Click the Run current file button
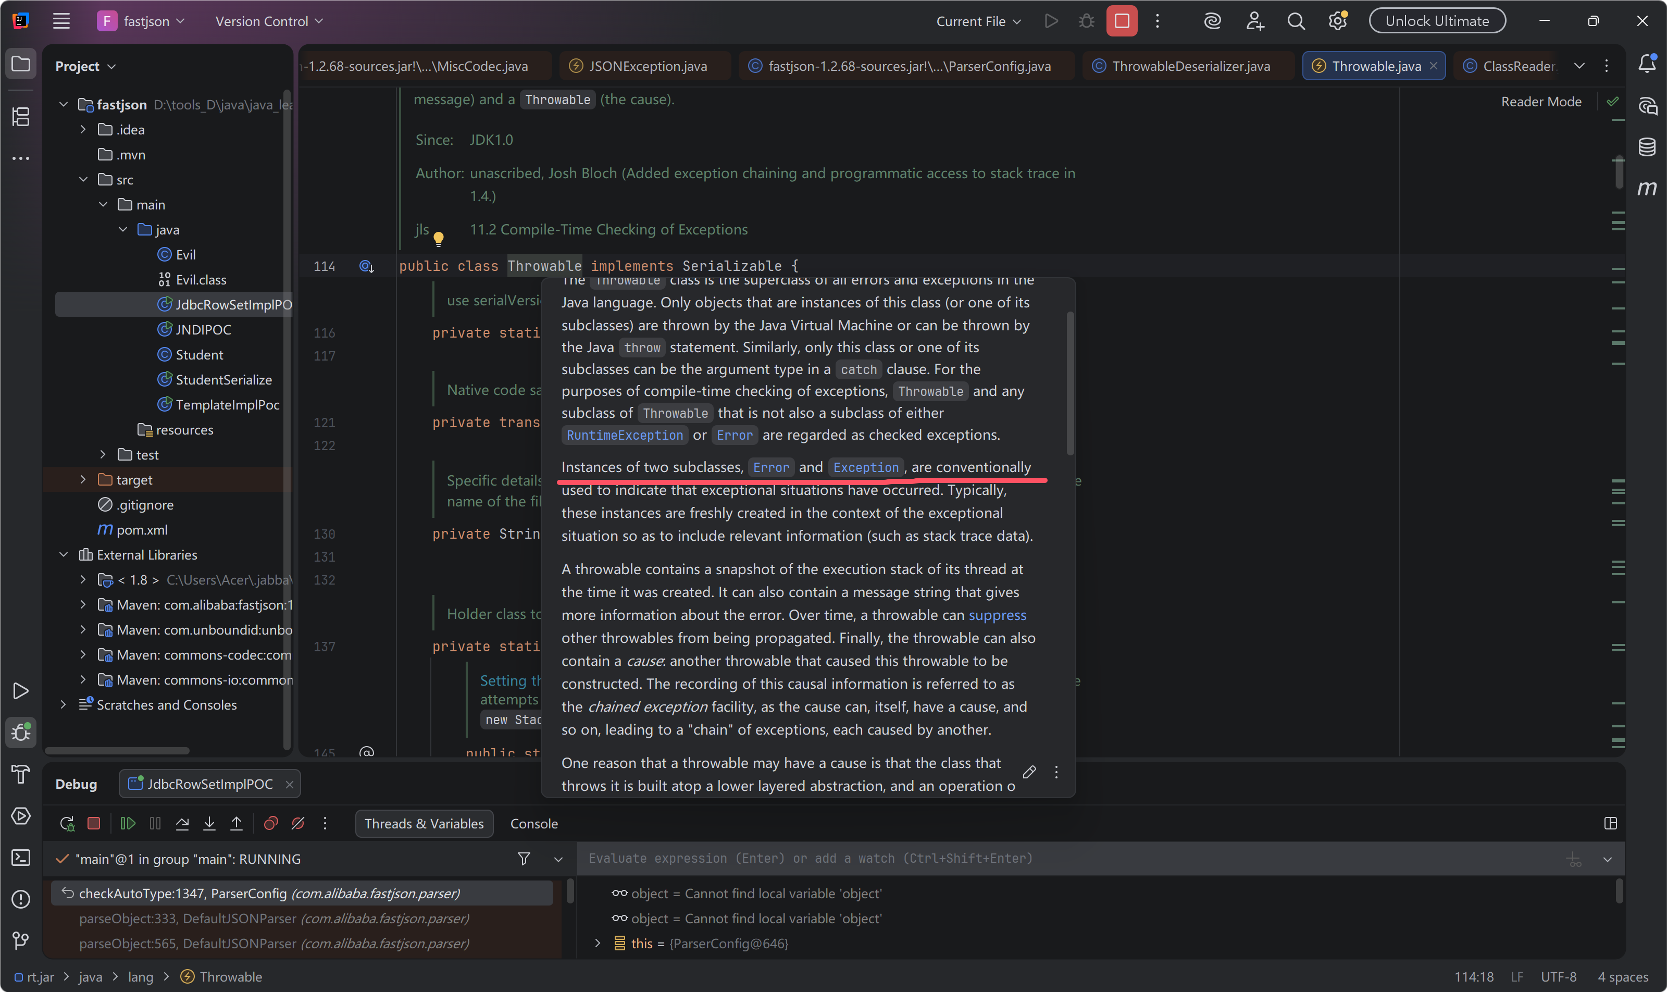 pyautogui.click(x=1051, y=21)
